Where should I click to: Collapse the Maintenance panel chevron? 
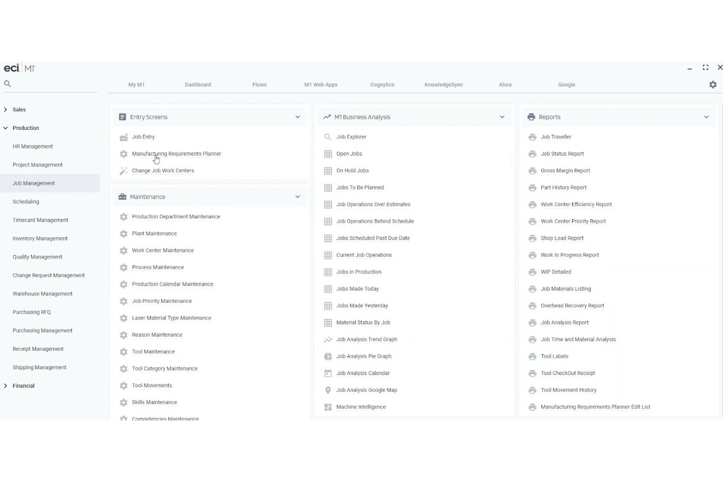point(298,197)
